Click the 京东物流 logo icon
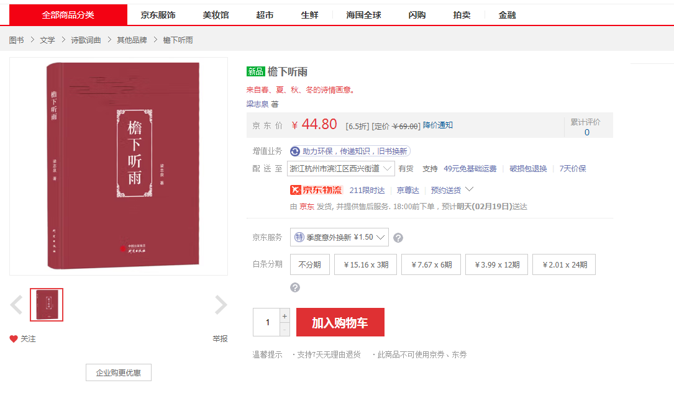This screenshot has width=674, height=401. pos(316,190)
